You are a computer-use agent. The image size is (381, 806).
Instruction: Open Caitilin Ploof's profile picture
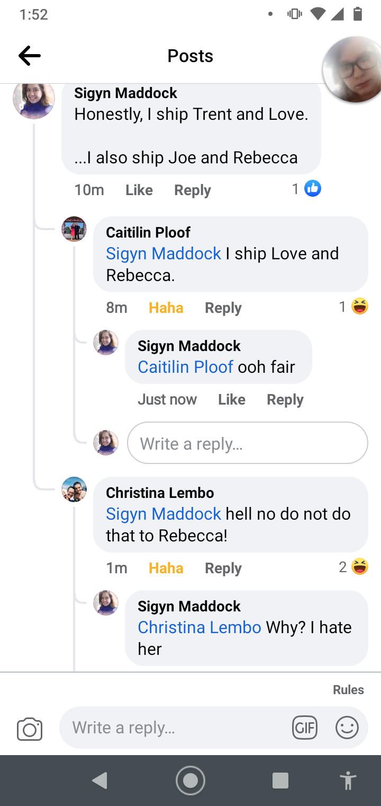[x=74, y=229]
